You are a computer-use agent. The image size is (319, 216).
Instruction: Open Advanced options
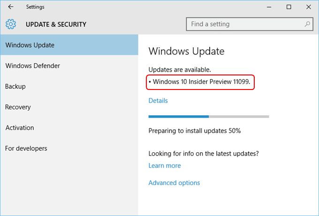[x=174, y=183]
